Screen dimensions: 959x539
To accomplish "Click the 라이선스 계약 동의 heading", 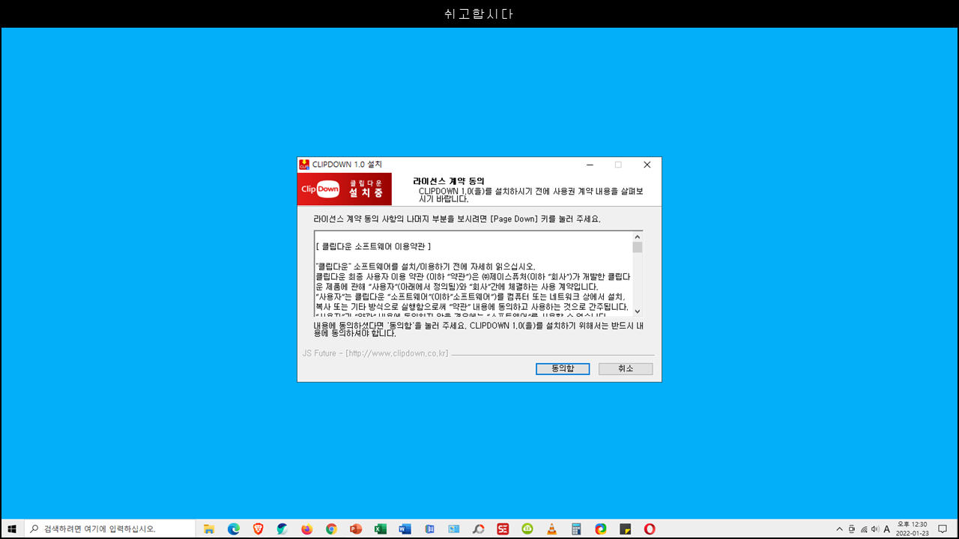I will pos(449,181).
